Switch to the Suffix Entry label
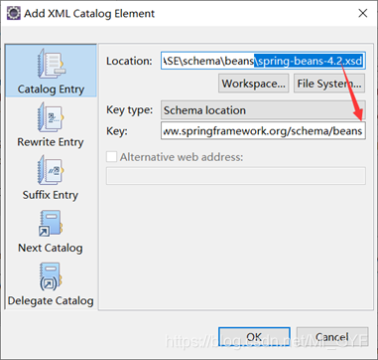This screenshot has height=360, width=378. point(51,195)
